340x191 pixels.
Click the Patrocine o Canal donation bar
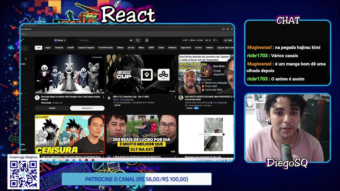tap(137, 179)
